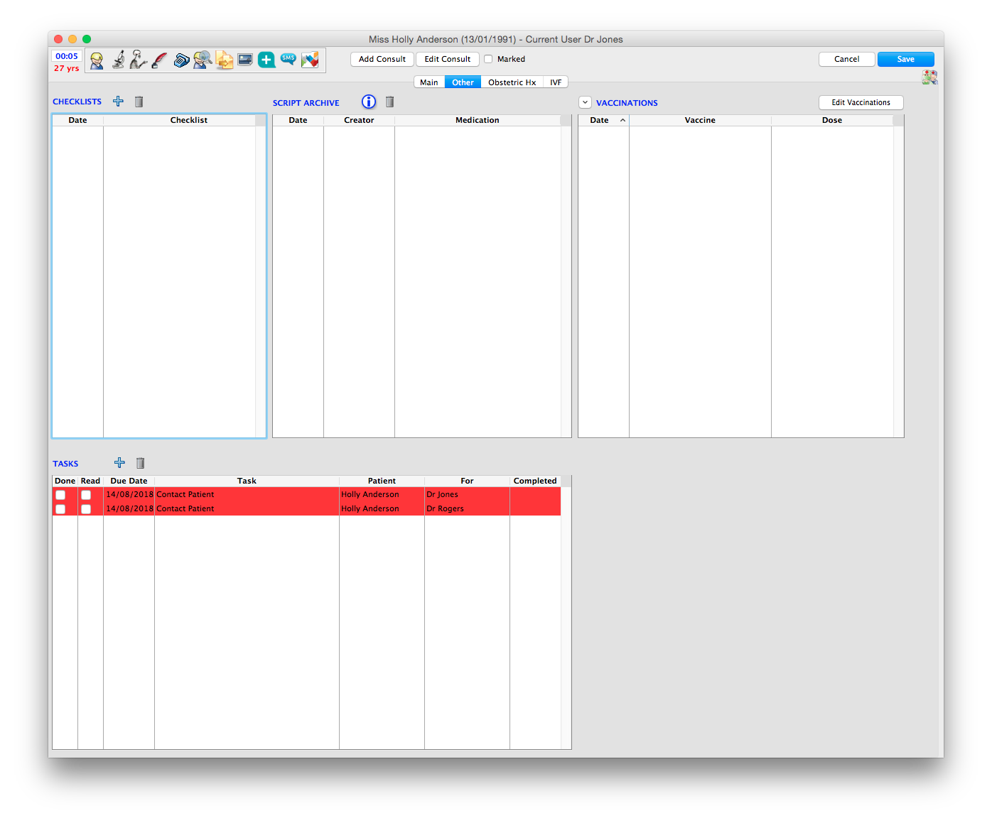Click the red quill pen icon
Screen dimensions: 992x823
(160, 60)
